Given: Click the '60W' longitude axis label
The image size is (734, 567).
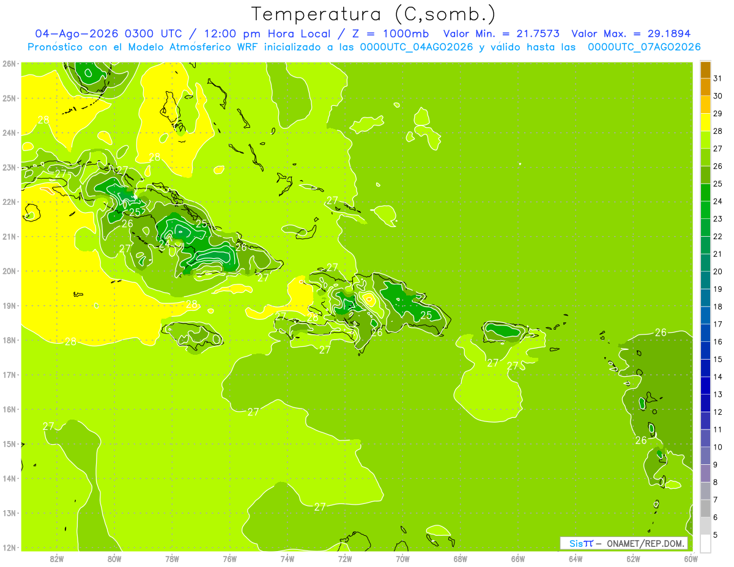Looking at the screenshot, I should [691, 558].
